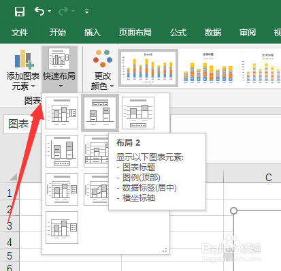This screenshot has width=281, height=271.
Task: Click the Name Box showing 图表
Action: pos(22,124)
